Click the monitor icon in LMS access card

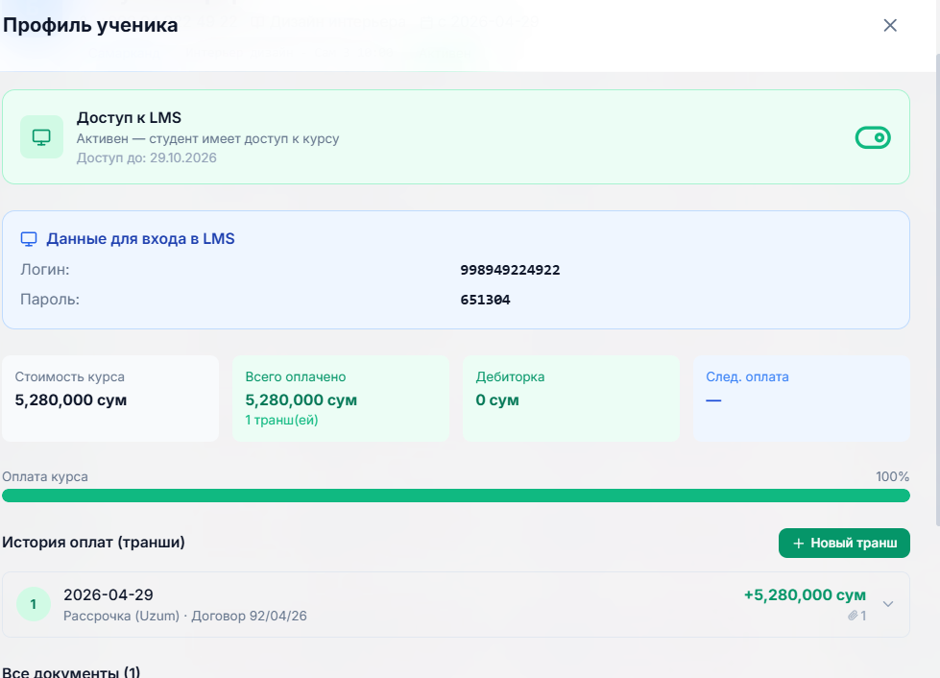[x=41, y=137]
